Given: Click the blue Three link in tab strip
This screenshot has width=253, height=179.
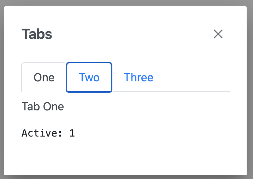Looking at the screenshot, I should 139,77.
